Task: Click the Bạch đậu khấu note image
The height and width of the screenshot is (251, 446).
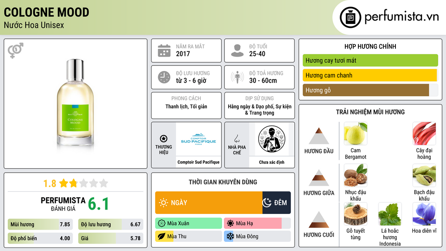Action: [424, 175]
